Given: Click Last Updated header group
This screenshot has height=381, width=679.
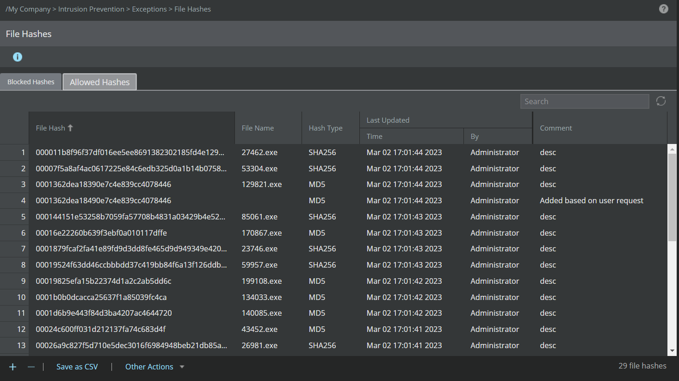Looking at the screenshot, I should pos(446,120).
